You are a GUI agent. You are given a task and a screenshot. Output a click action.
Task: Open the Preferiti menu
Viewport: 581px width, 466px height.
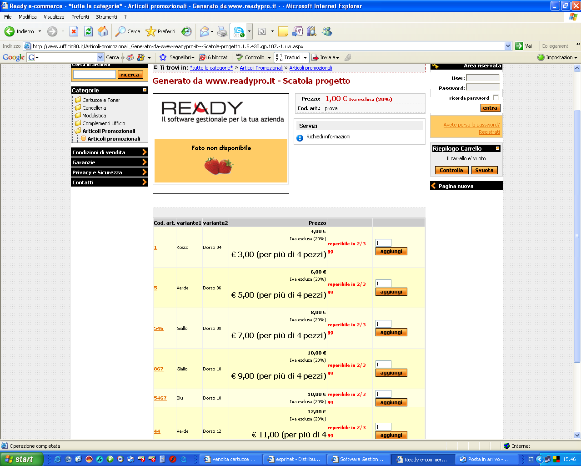coord(80,17)
